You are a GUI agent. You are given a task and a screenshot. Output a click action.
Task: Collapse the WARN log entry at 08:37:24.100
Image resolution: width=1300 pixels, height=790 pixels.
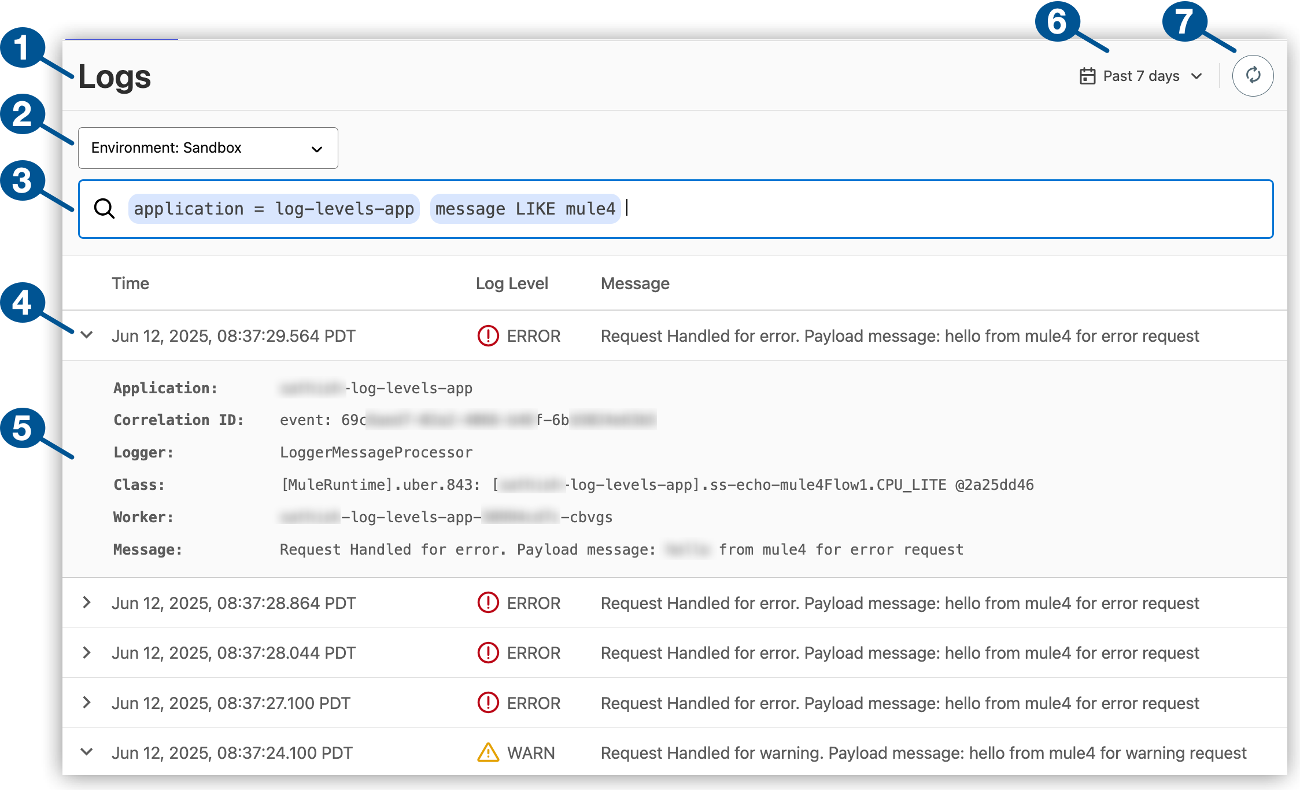(87, 752)
